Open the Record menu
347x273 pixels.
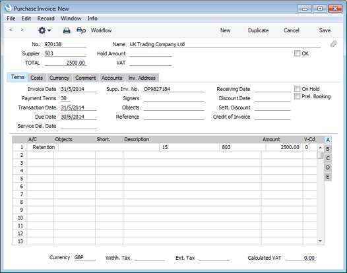click(x=46, y=18)
